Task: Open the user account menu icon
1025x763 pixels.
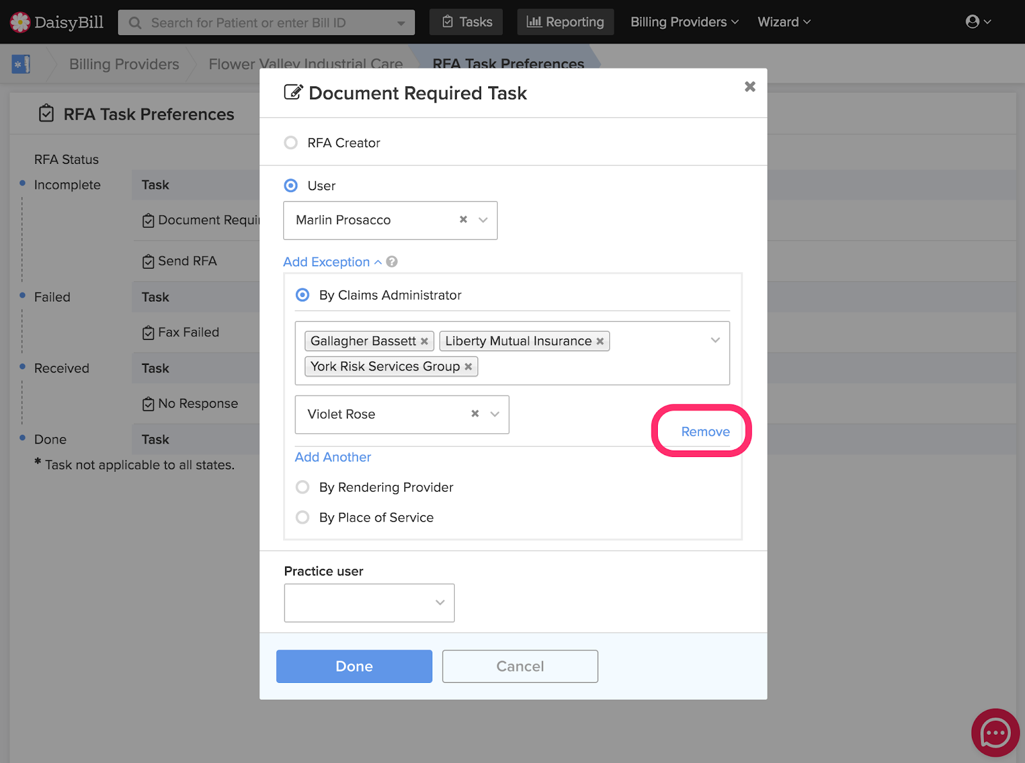Action: pyautogui.click(x=978, y=22)
